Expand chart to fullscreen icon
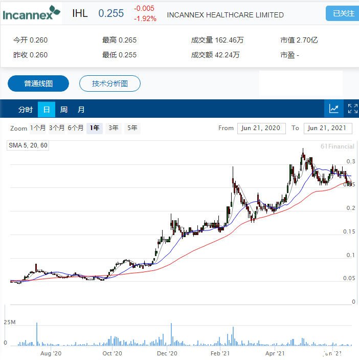The image size is (359, 360). click(352, 109)
